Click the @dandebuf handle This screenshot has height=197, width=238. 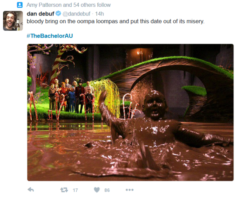point(76,14)
